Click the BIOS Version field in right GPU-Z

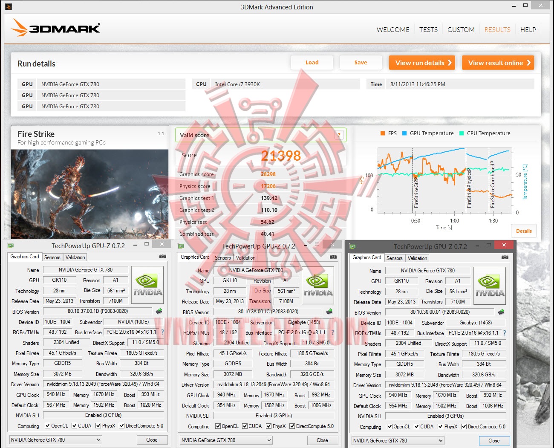point(440,312)
